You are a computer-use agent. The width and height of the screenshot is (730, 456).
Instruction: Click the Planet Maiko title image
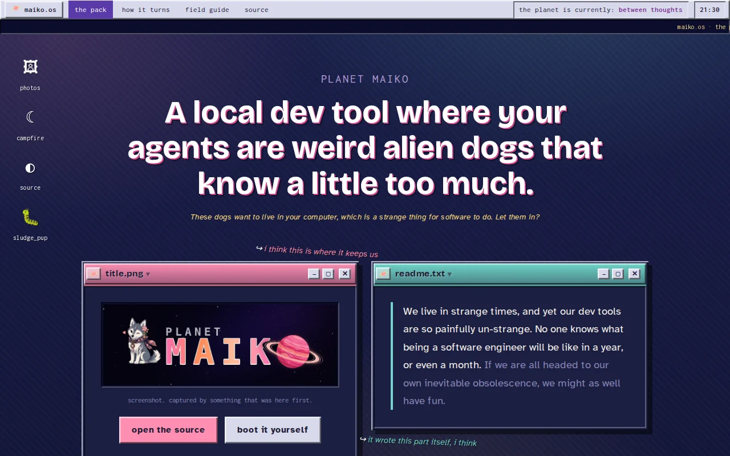pyautogui.click(x=220, y=345)
